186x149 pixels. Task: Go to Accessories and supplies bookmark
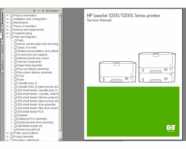click(32, 55)
